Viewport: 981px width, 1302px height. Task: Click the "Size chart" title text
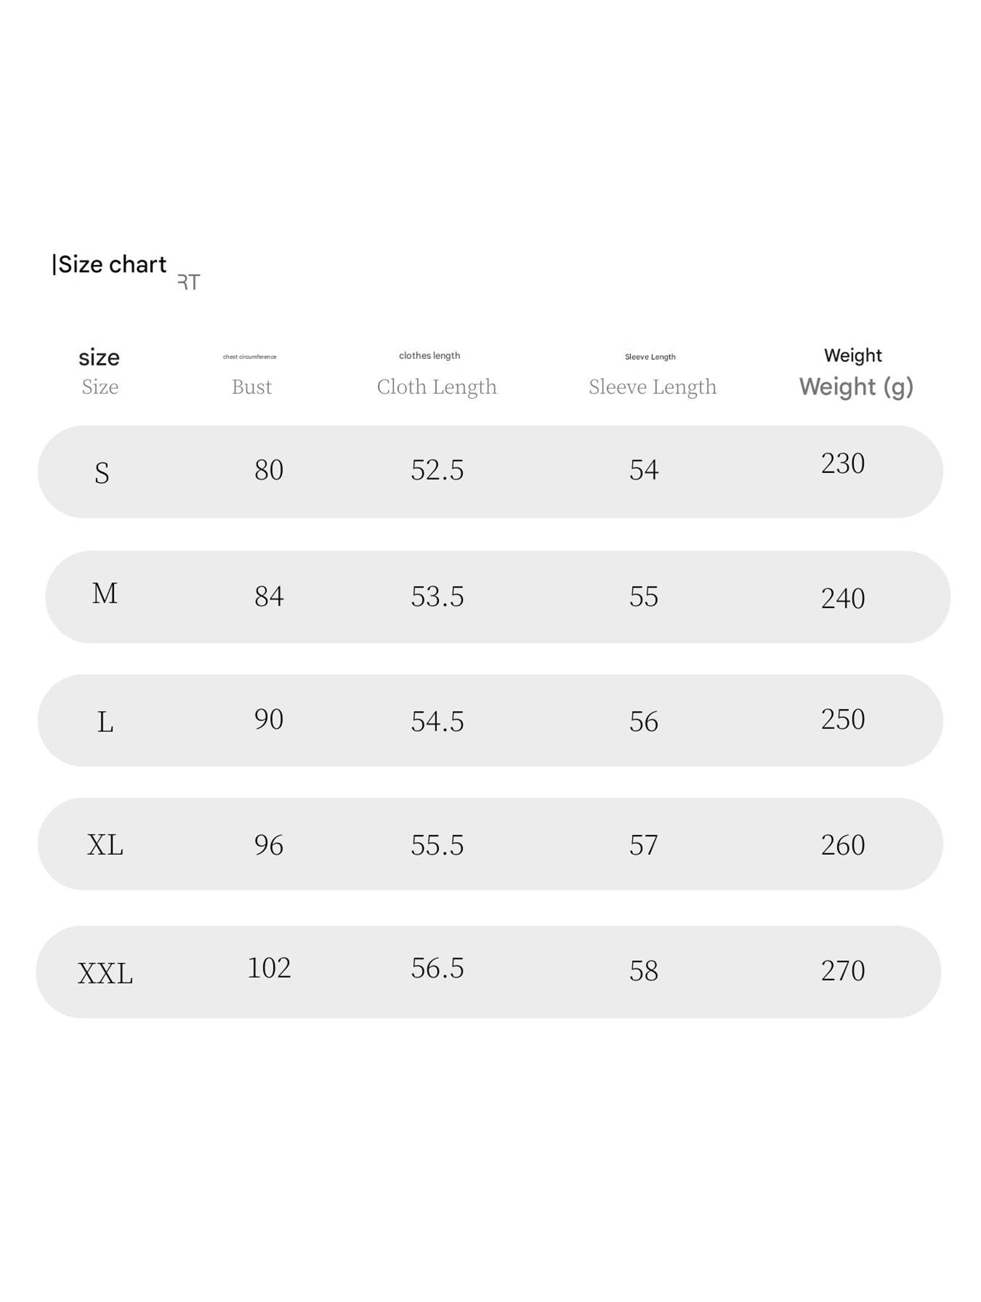point(111,264)
